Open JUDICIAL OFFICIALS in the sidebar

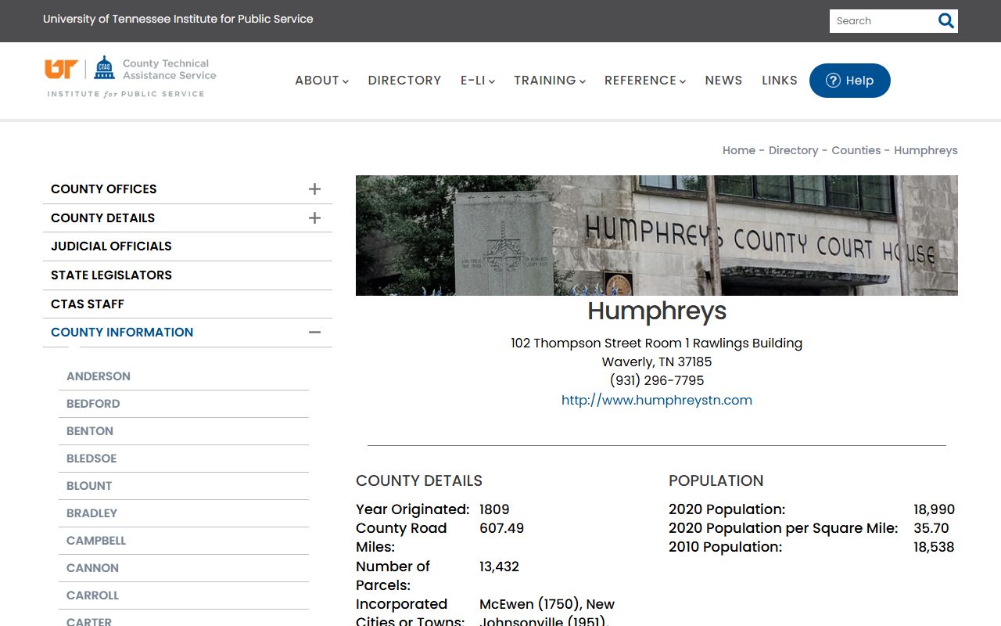[111, 246]
